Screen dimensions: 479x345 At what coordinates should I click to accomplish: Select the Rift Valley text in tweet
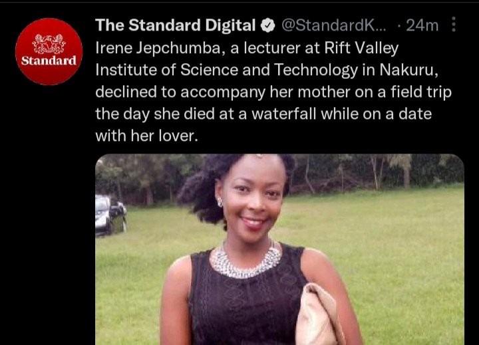(361, 49)
